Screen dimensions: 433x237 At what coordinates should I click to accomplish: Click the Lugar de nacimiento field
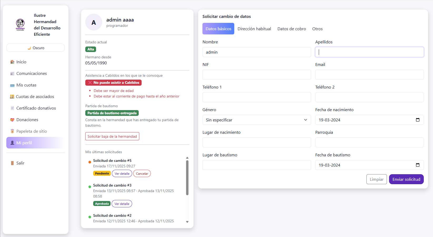(x=257, y=142)
